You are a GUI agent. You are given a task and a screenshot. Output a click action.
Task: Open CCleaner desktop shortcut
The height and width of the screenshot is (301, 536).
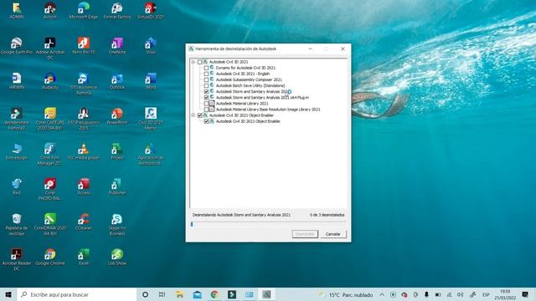coord(84,222)
